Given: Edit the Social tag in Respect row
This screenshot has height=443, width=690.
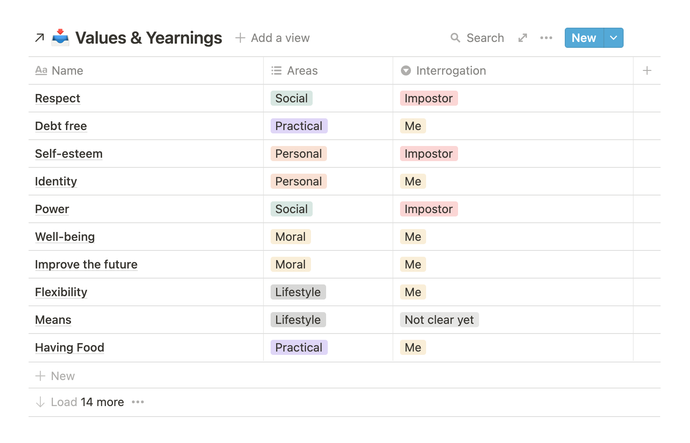Looking at the screenshot, I should coord(292,98).
